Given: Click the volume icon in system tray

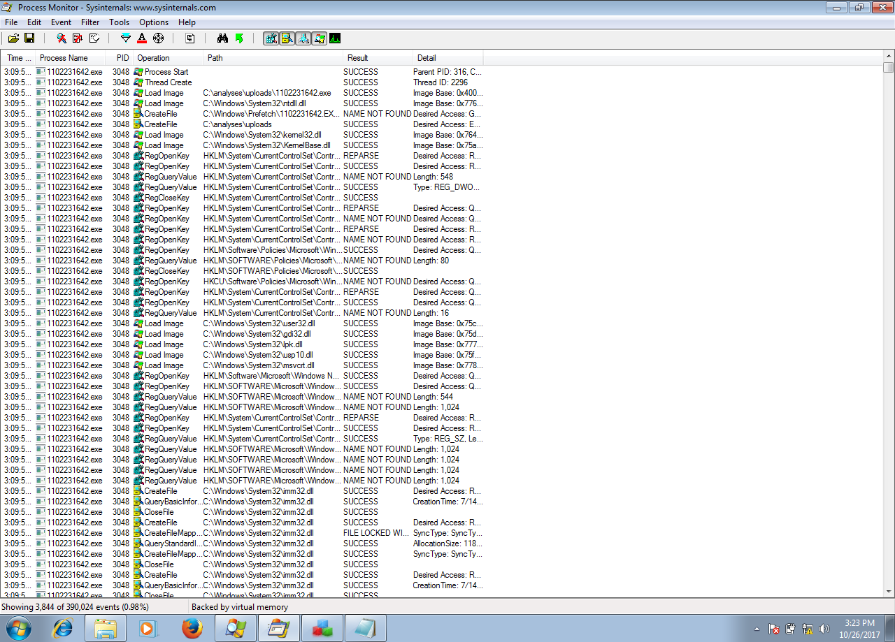Looking at the screenshot, I should [824, 629].
